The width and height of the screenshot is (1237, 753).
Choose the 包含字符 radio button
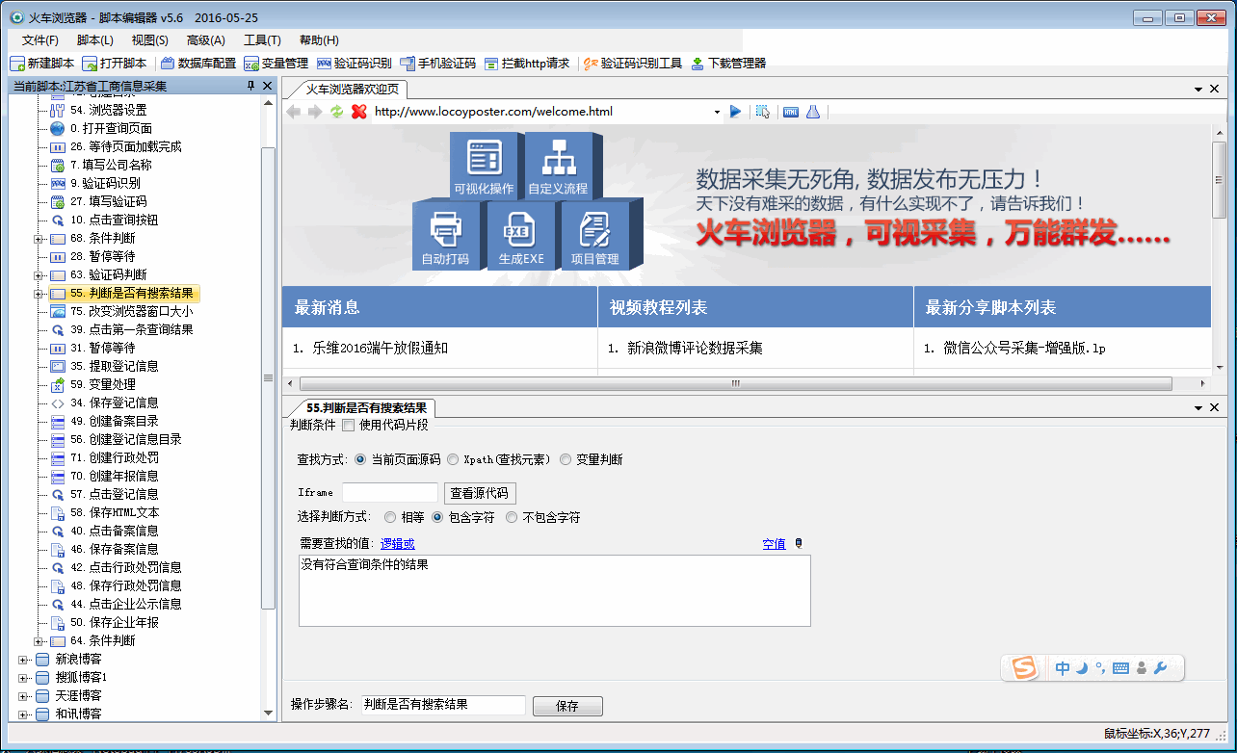click(437, 517)
